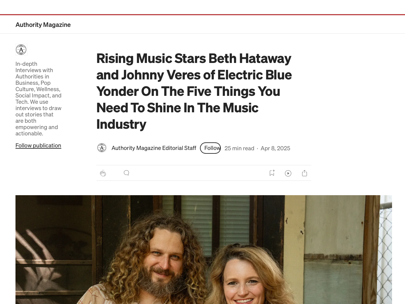Bookmark the story with save icon
The height and width of the screenshot is (304, 405).
coord(272,173)
